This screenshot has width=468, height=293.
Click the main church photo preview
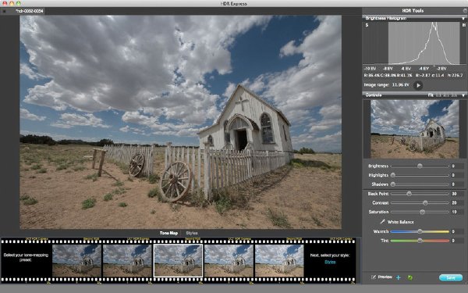tap(181, 123)
